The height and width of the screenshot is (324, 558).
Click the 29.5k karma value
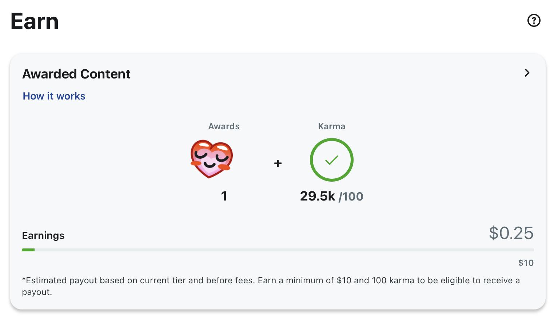(x=317, y=196)
